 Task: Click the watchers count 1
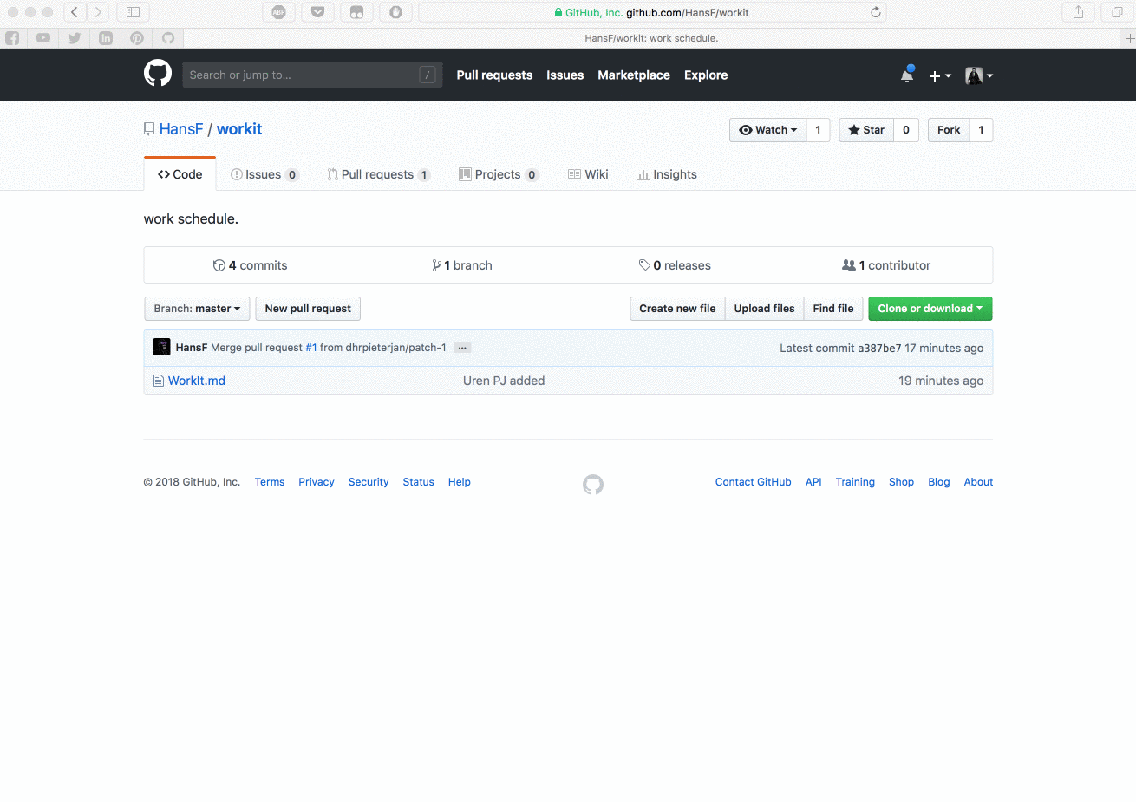point(818,130)
